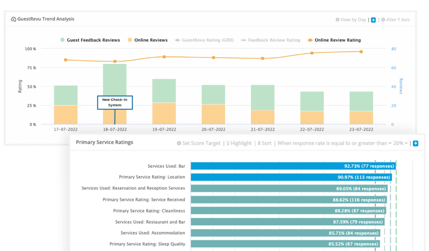
Task: Click the Cleanliness 88.28% rating bar
Action: (289, 211)
